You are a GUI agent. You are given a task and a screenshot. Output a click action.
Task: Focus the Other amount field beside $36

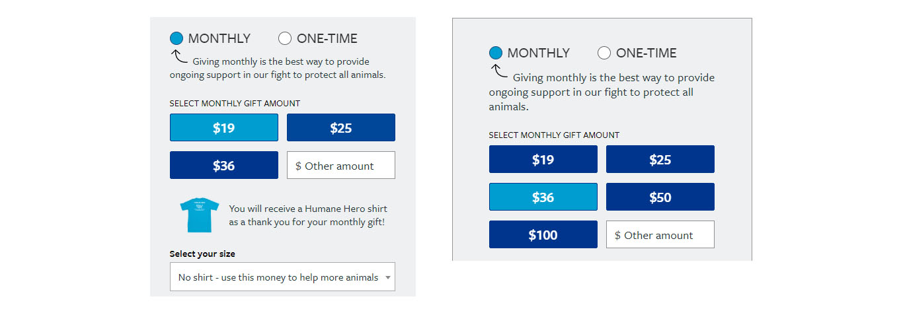(x=341, y=165)
